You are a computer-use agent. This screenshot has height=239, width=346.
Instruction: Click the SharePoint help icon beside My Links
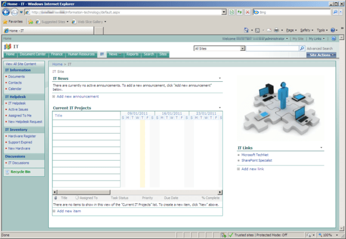pyautogui.click(x=333, y=39)
